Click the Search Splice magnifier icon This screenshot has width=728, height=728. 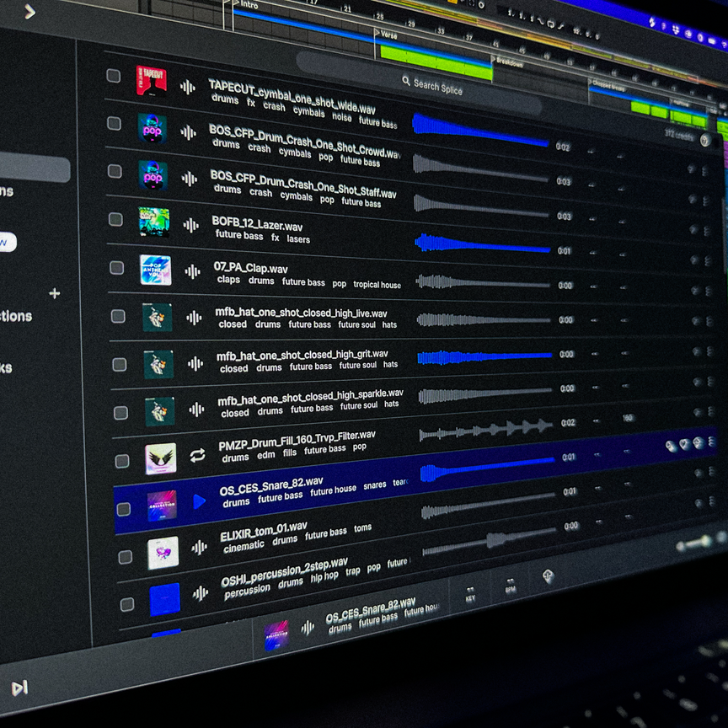tap(407, 82)
